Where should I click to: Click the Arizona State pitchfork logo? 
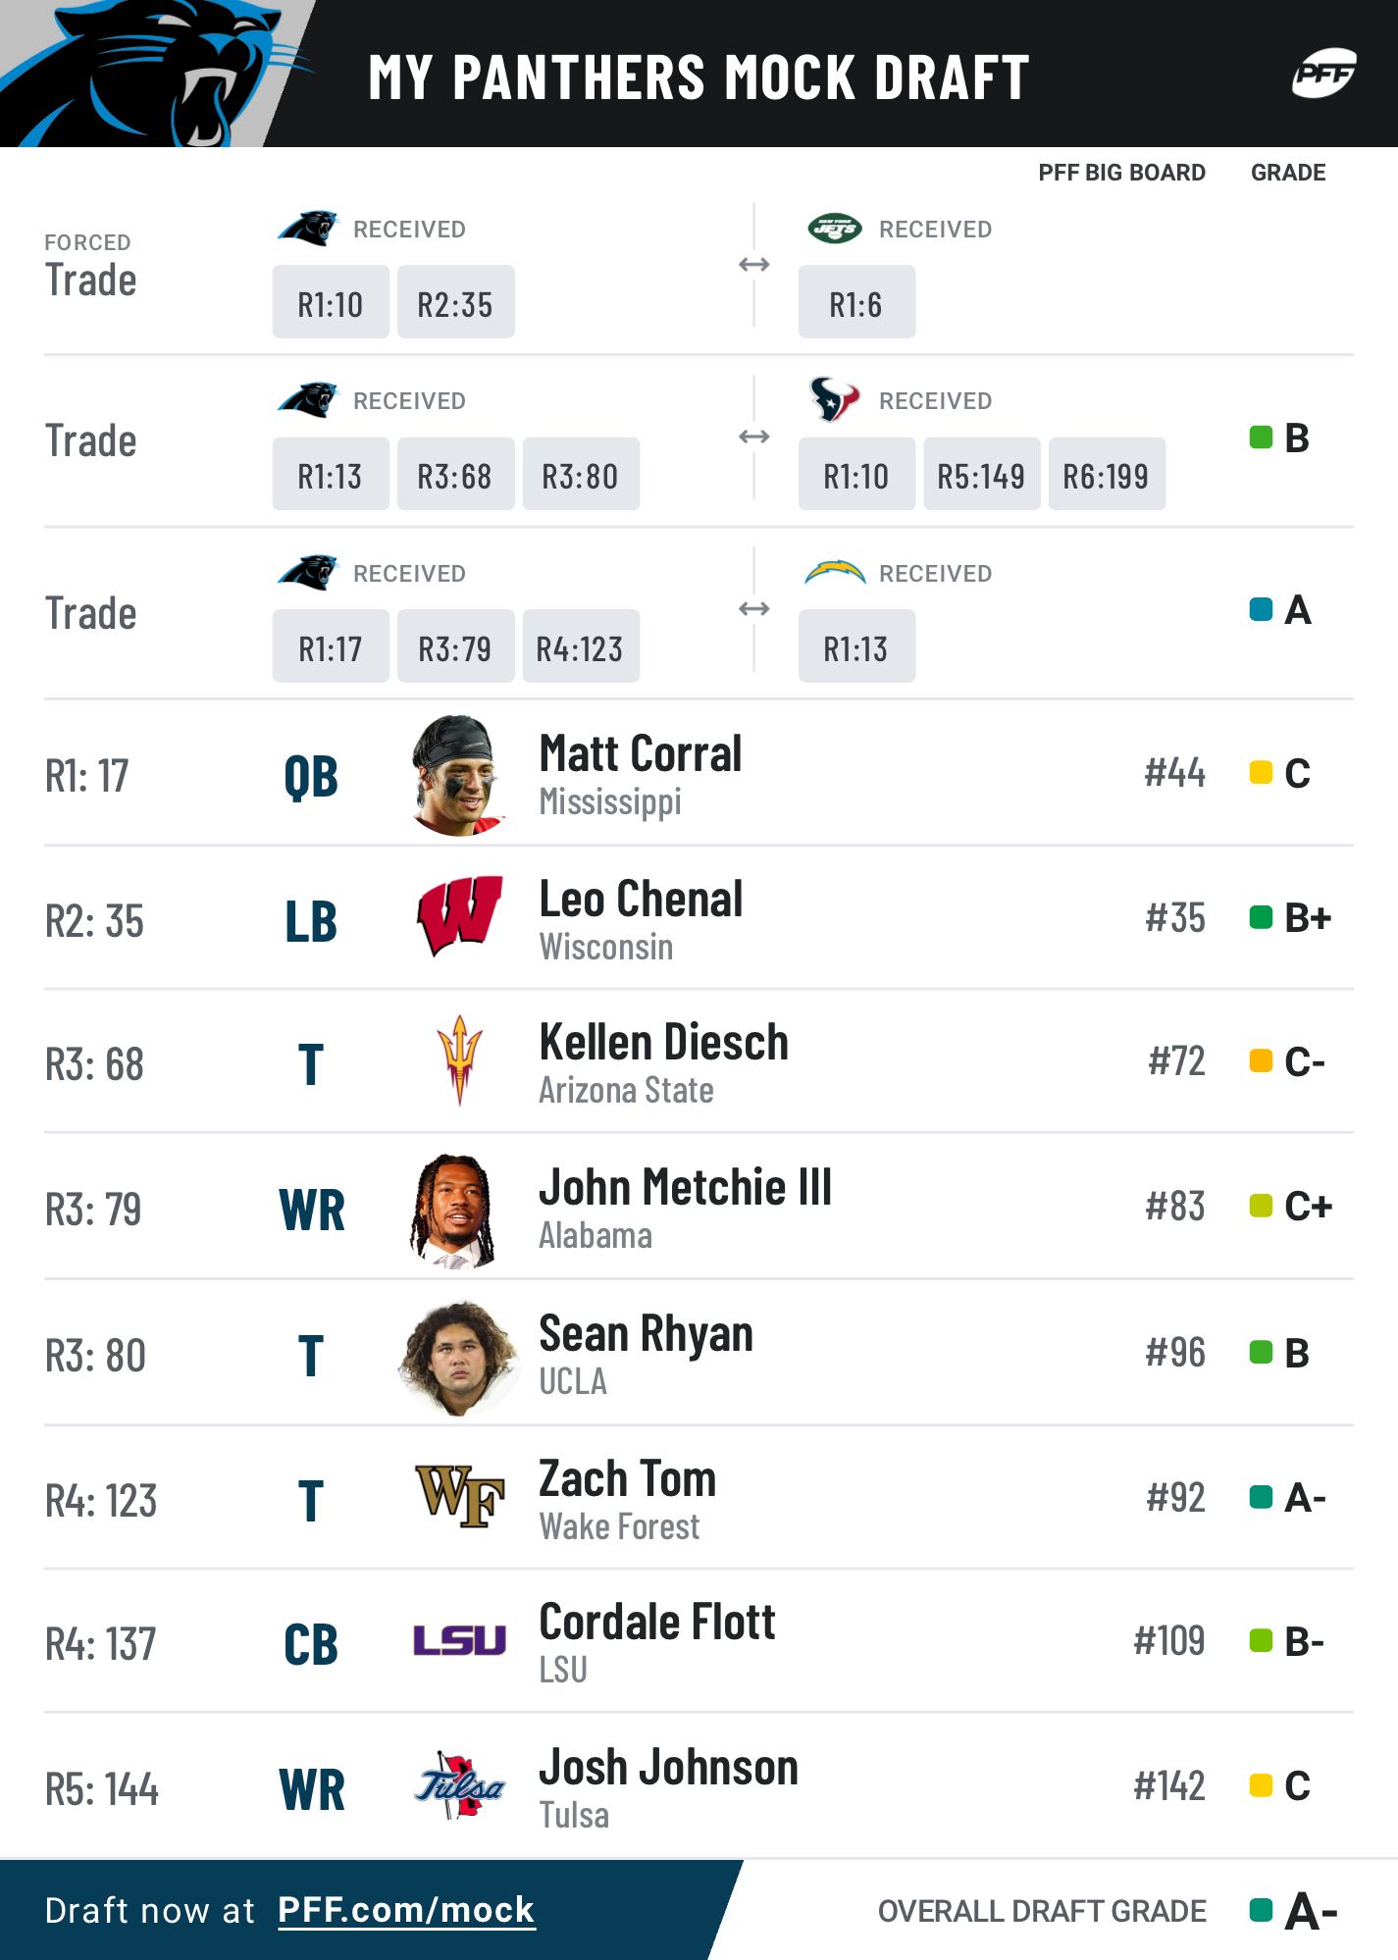pyautogui.click(x=459, y=1060)
